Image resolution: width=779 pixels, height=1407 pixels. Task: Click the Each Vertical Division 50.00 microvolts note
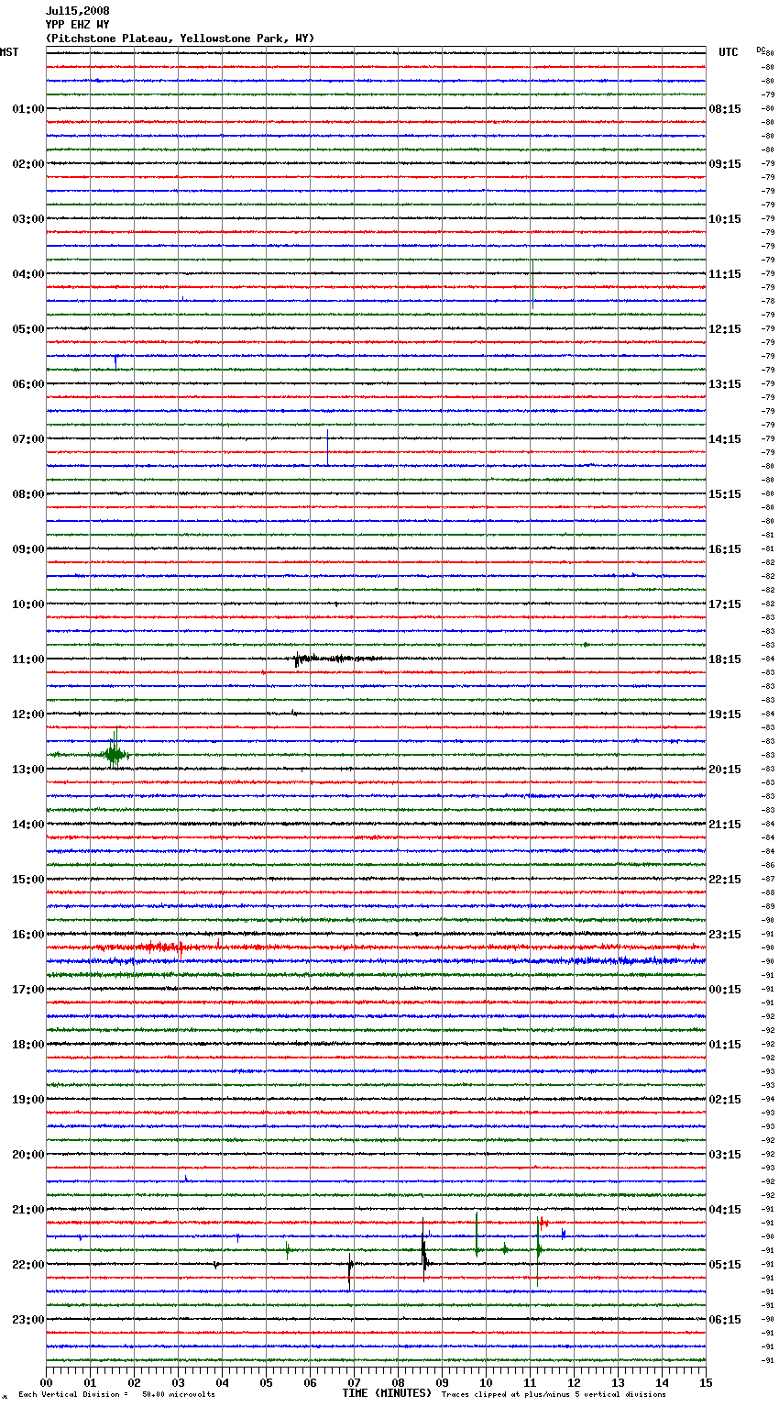117,1394
